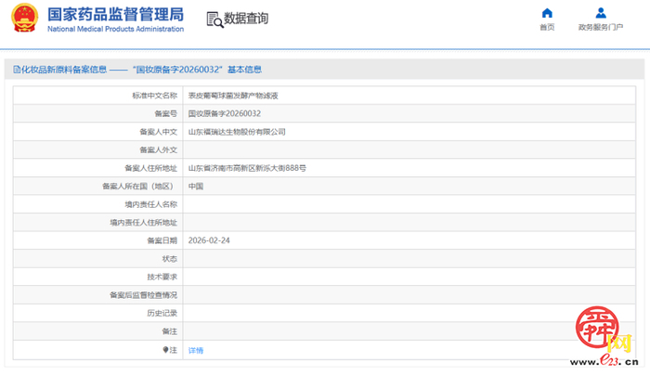Click the 首页 home icon

click(x=547, y=13)
